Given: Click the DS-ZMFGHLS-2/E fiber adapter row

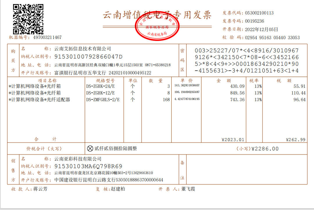Looking at the screenshot, I should pos(157,99).
